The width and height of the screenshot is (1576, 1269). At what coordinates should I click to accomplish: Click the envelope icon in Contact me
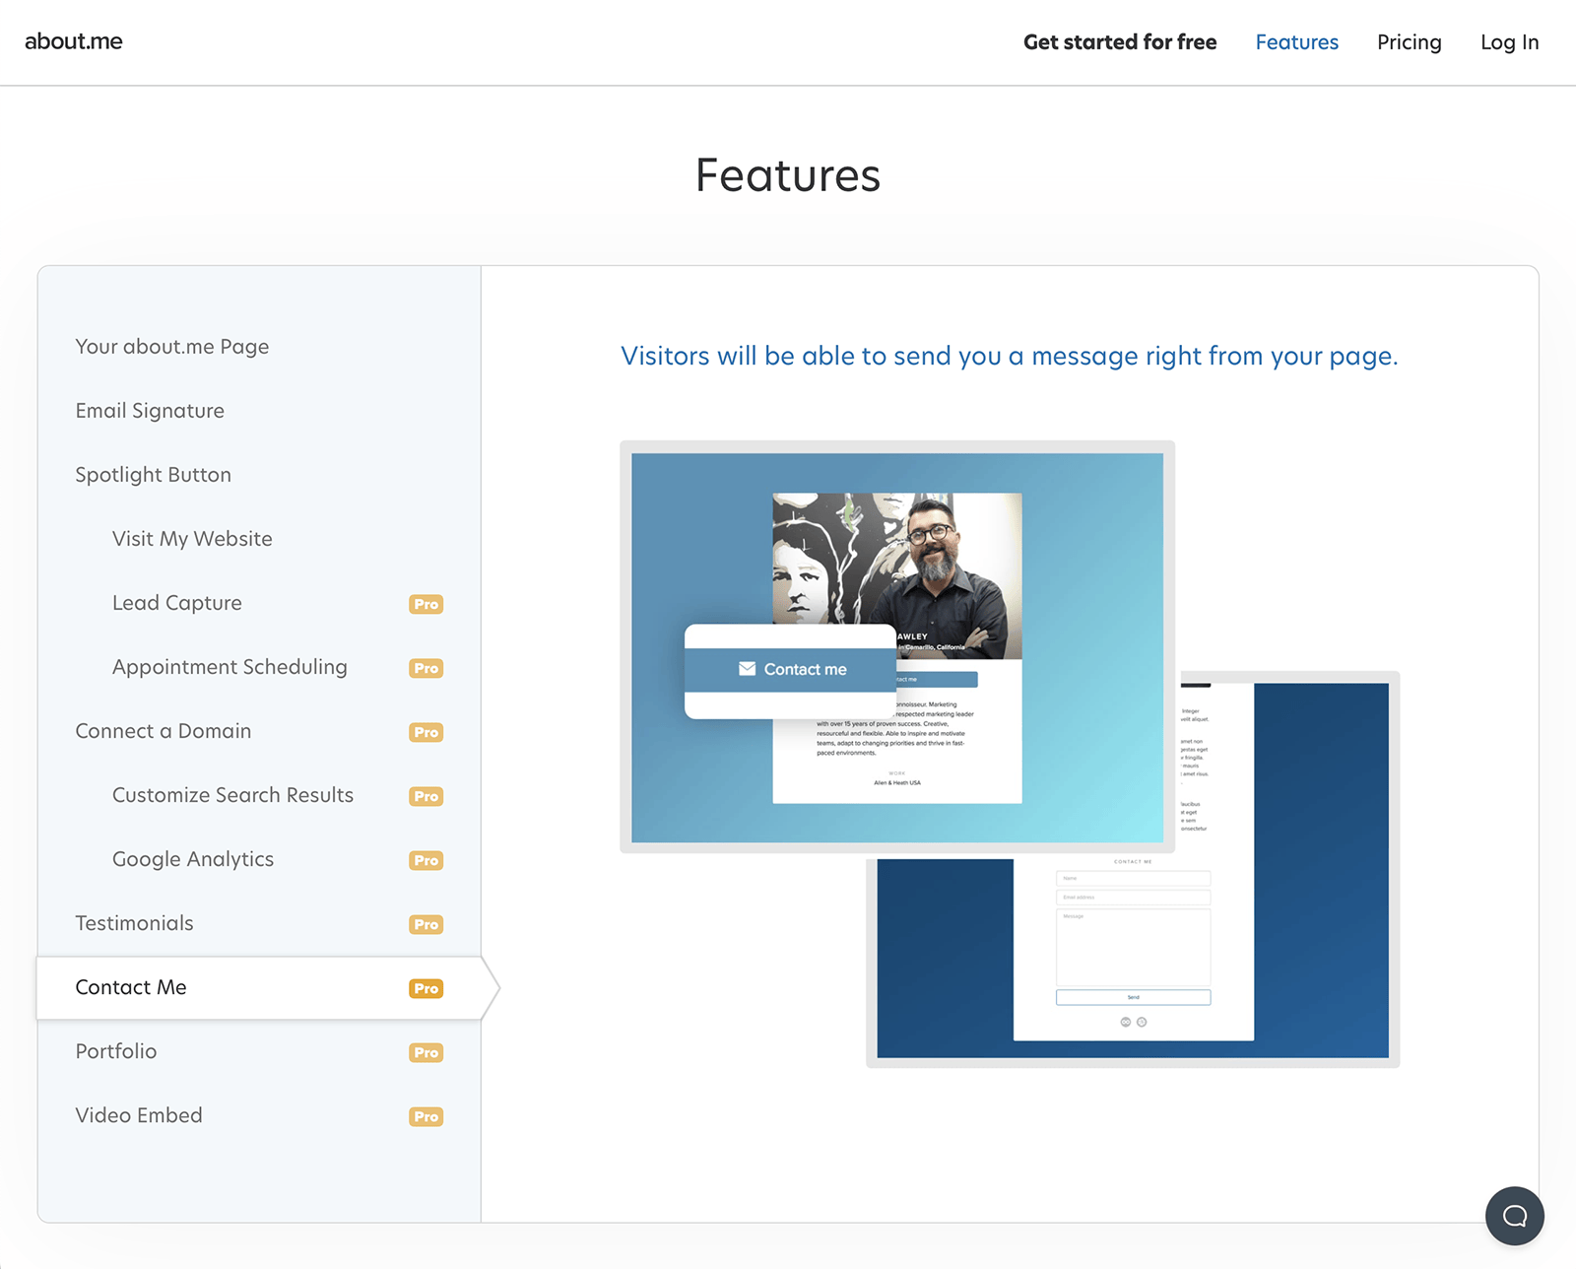point(748,669)
